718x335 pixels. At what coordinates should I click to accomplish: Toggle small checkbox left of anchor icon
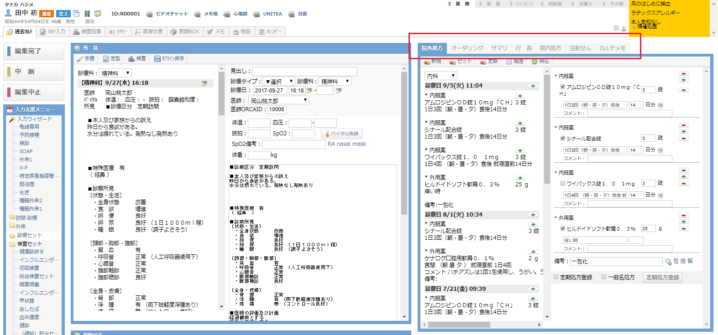click(x=616, y=28)
